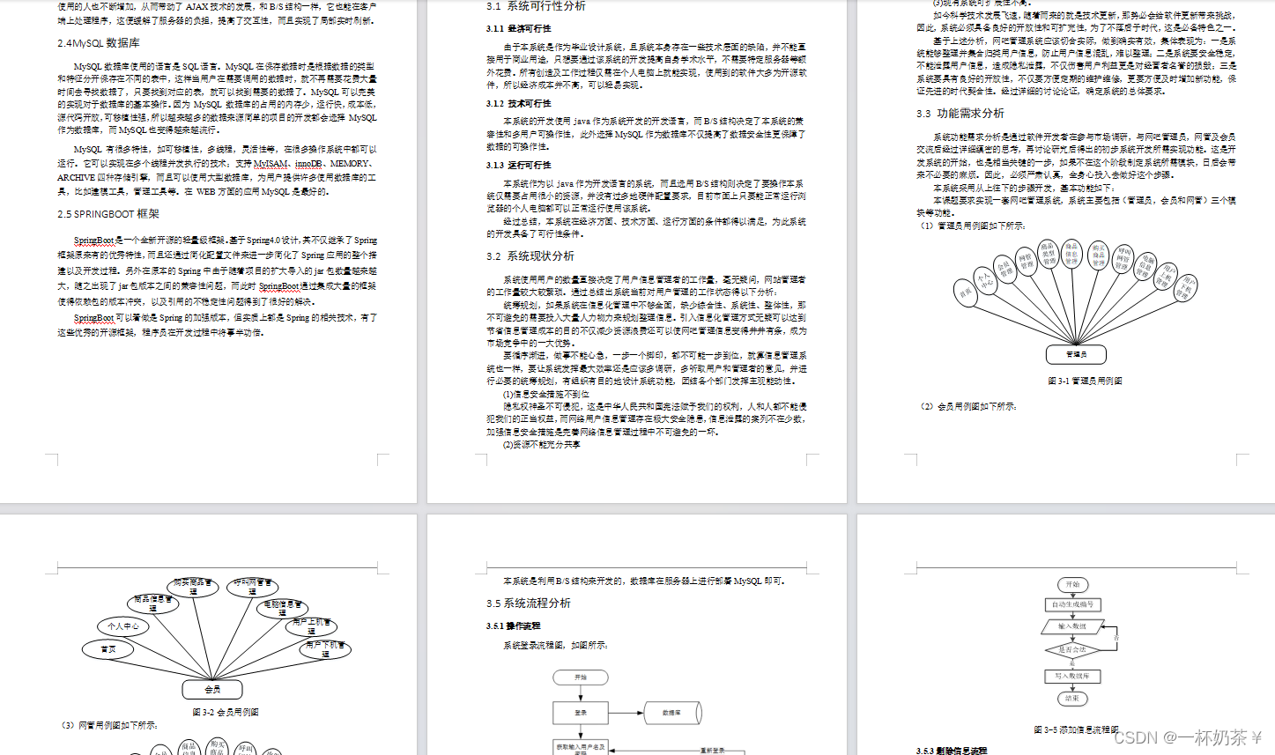Select the '管理员' actor box in diagram 3-1
The height and width of the screenshot is (755, 1275).
(x=1076, y=354)
